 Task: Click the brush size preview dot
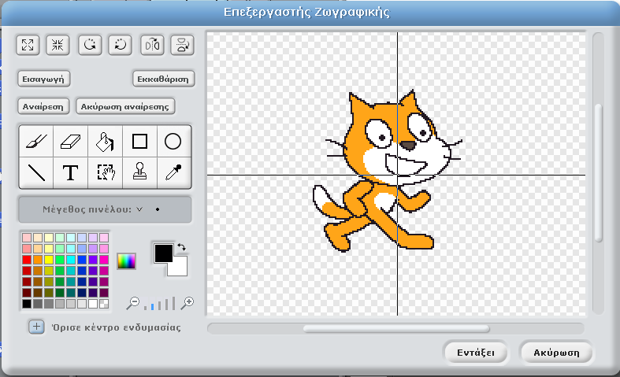158,209
